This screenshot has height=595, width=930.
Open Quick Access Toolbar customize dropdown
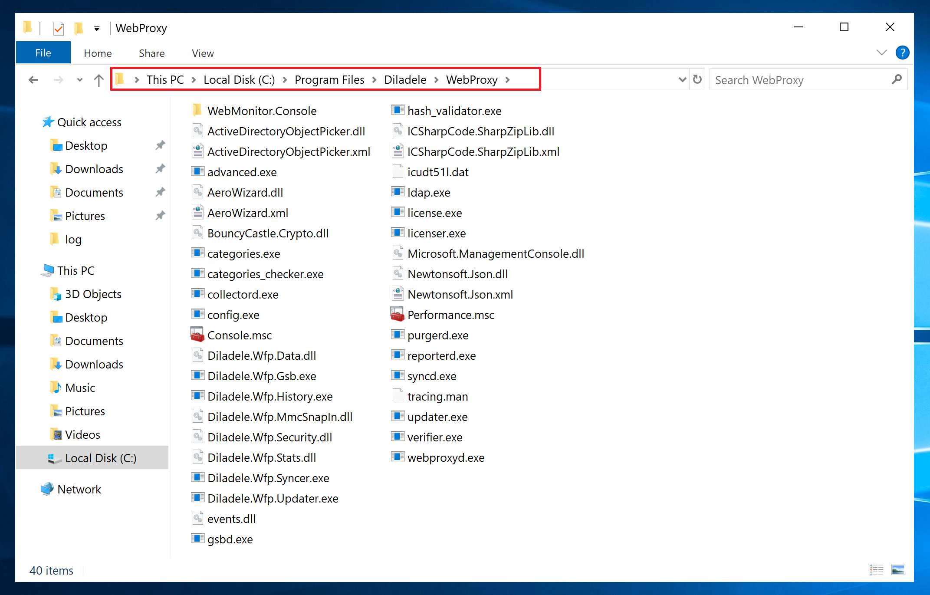tap(96, 29)
